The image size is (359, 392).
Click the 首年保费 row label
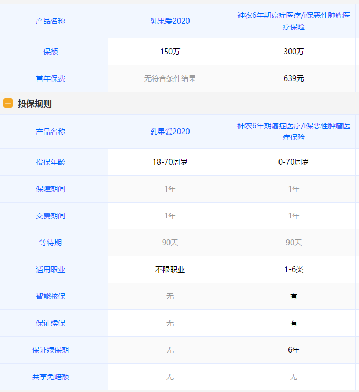click(51, 78)
